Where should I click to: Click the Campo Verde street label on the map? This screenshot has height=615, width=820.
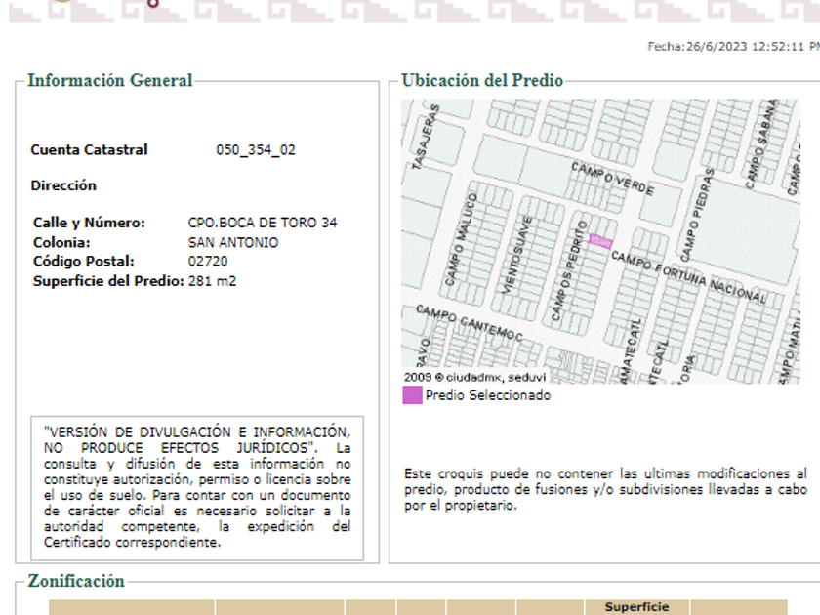[x=612, y=179]
